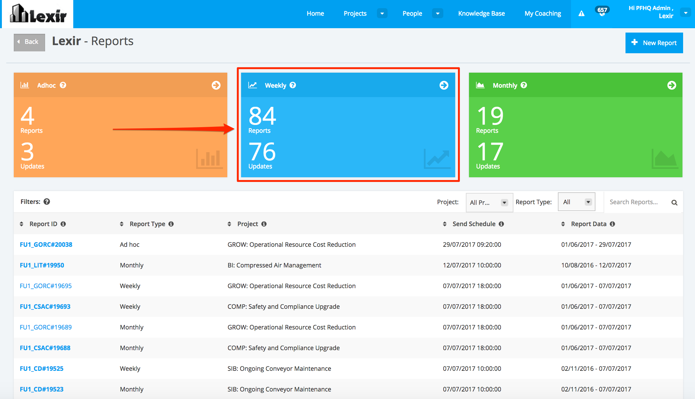Sort table by Send Schedule column

(x=445, y=224)
